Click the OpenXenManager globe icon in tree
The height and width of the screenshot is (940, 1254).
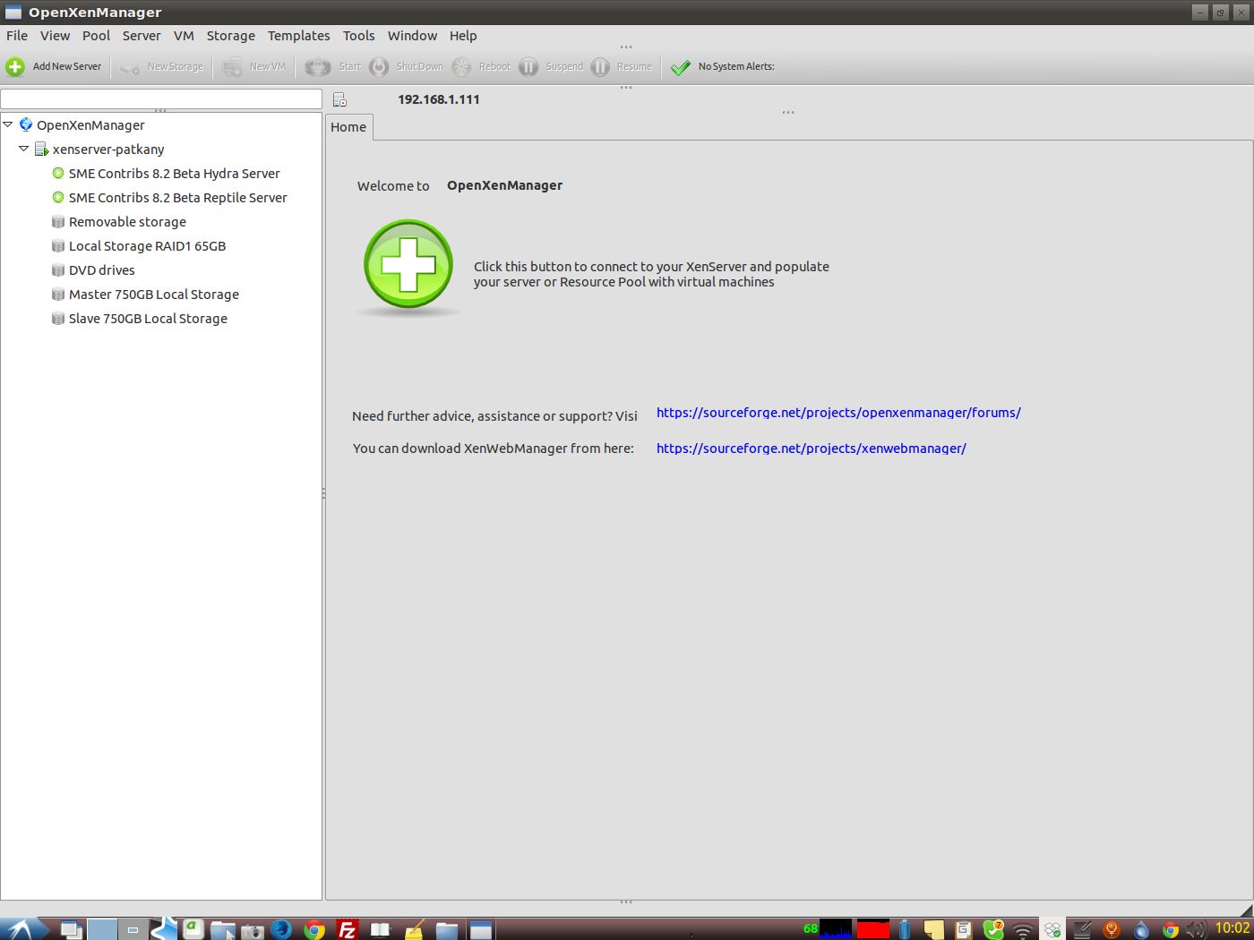(26, 124)
